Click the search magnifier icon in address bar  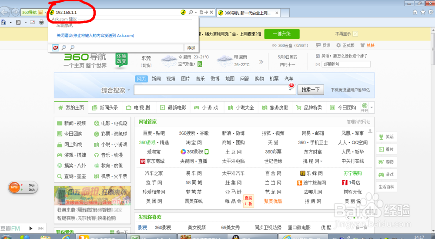tap(191, 12)
